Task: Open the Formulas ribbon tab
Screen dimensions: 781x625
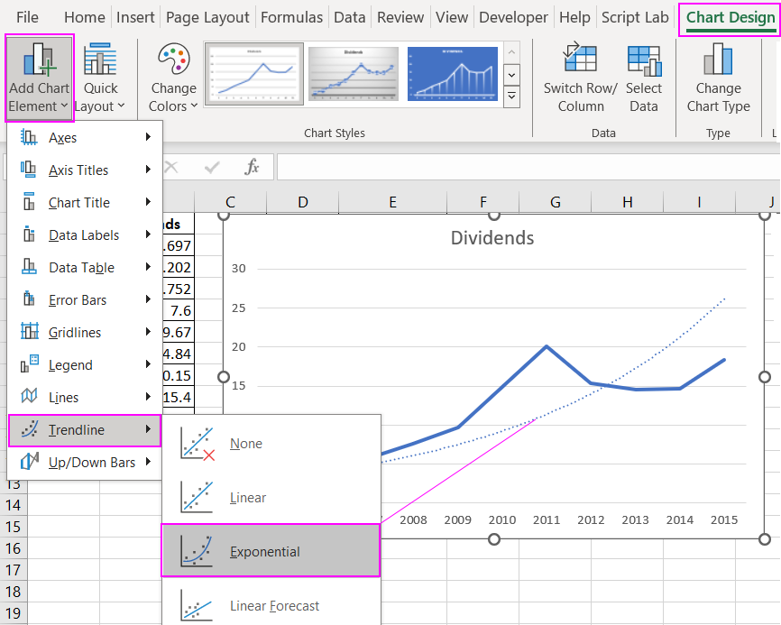Action: coord(291,17)
